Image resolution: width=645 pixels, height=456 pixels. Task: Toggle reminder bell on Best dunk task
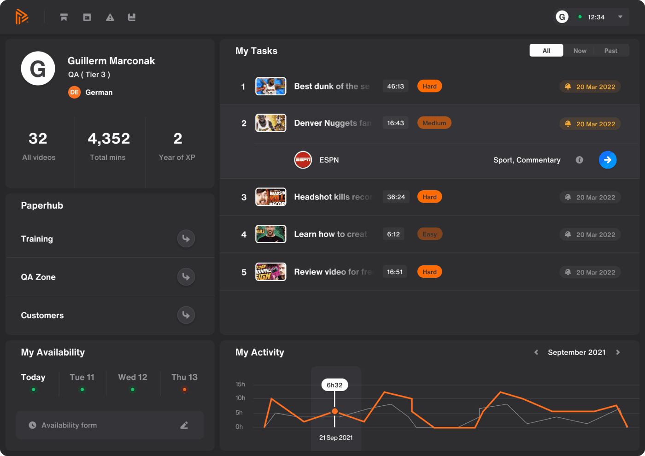pos(568,87)
